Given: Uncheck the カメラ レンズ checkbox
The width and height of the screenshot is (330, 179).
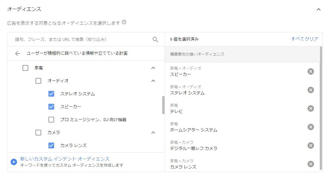Looking at the screenshot, I should [x=51, y=145].
